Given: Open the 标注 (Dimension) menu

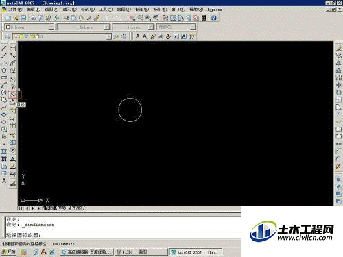Looking at the screenshot, I should 142,10.
